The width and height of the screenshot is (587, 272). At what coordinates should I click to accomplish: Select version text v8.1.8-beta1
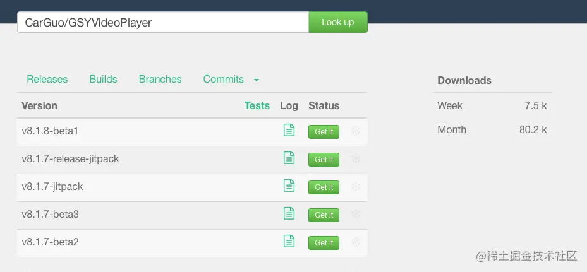click(50, 131)
